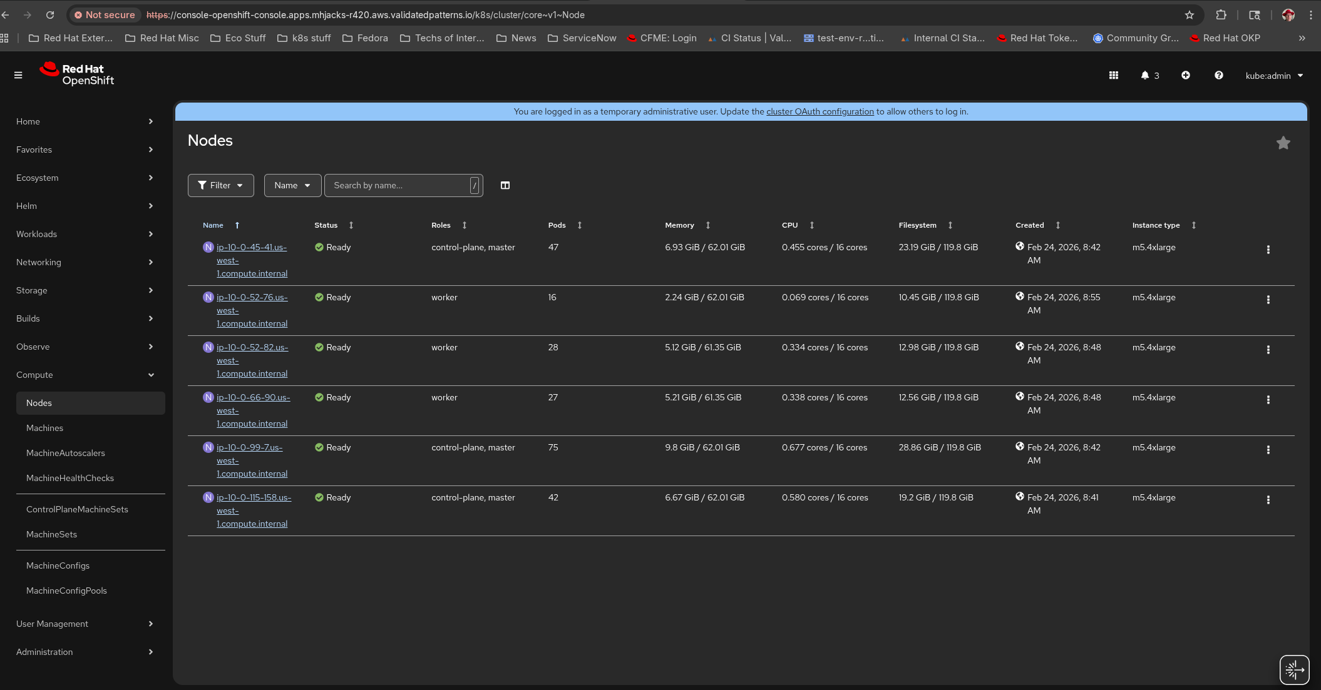Add Nodes page to favorites star
The width and height of the screenshot is (1321, 690).
[x=1283, y=143]
